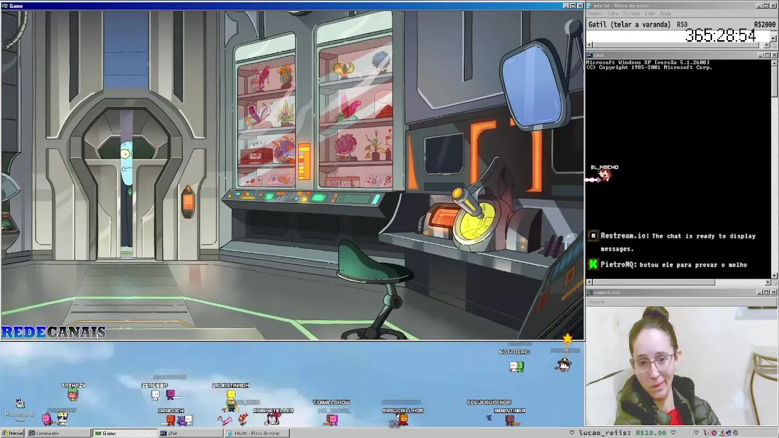779x438 pixels.
Task: Click the ZORLEBP avatar sprite
Action: click(155, 395)
